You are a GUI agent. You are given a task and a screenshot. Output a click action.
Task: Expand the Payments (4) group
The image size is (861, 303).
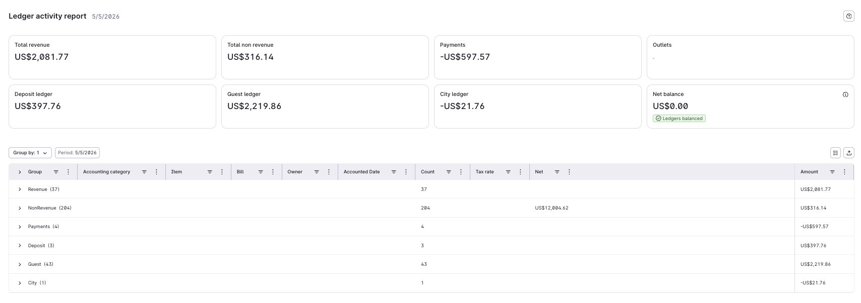(x=20, y=227)
